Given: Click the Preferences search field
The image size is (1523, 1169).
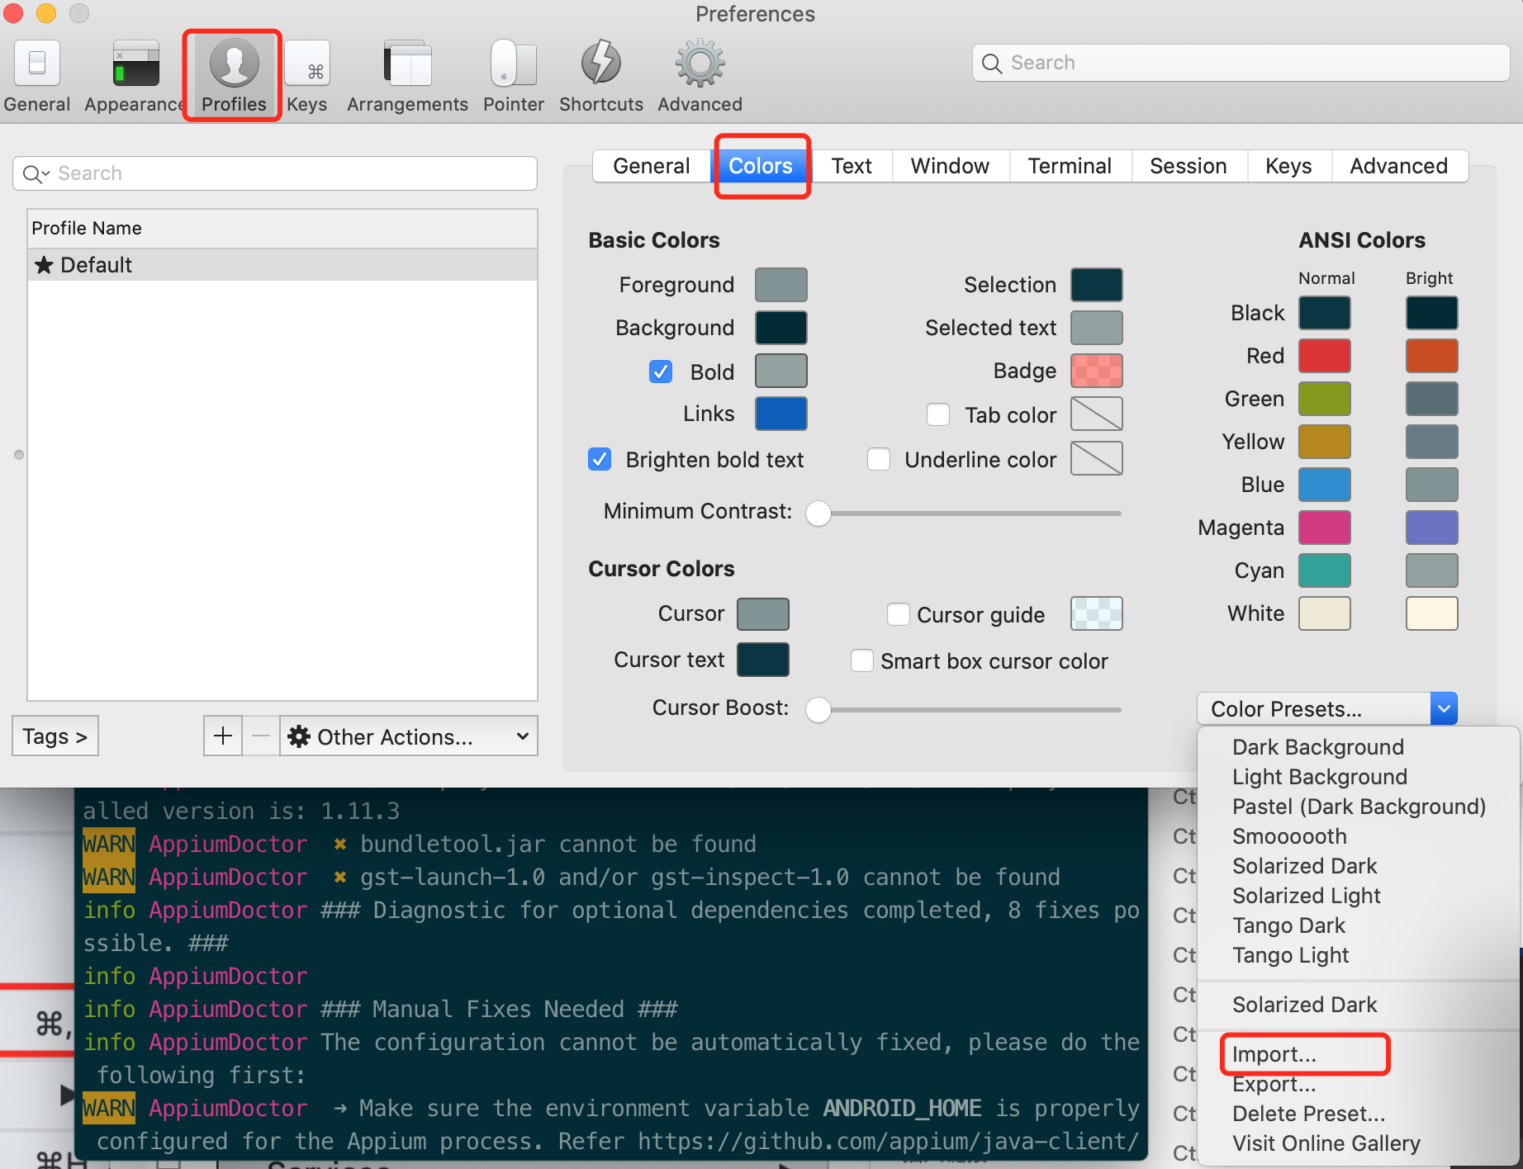Looking at the screenshot, I should [x=1241, y=64].
